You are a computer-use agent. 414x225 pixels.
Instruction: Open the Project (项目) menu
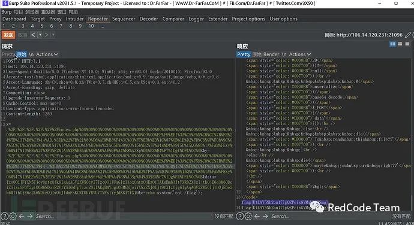(x=19, y=12)
